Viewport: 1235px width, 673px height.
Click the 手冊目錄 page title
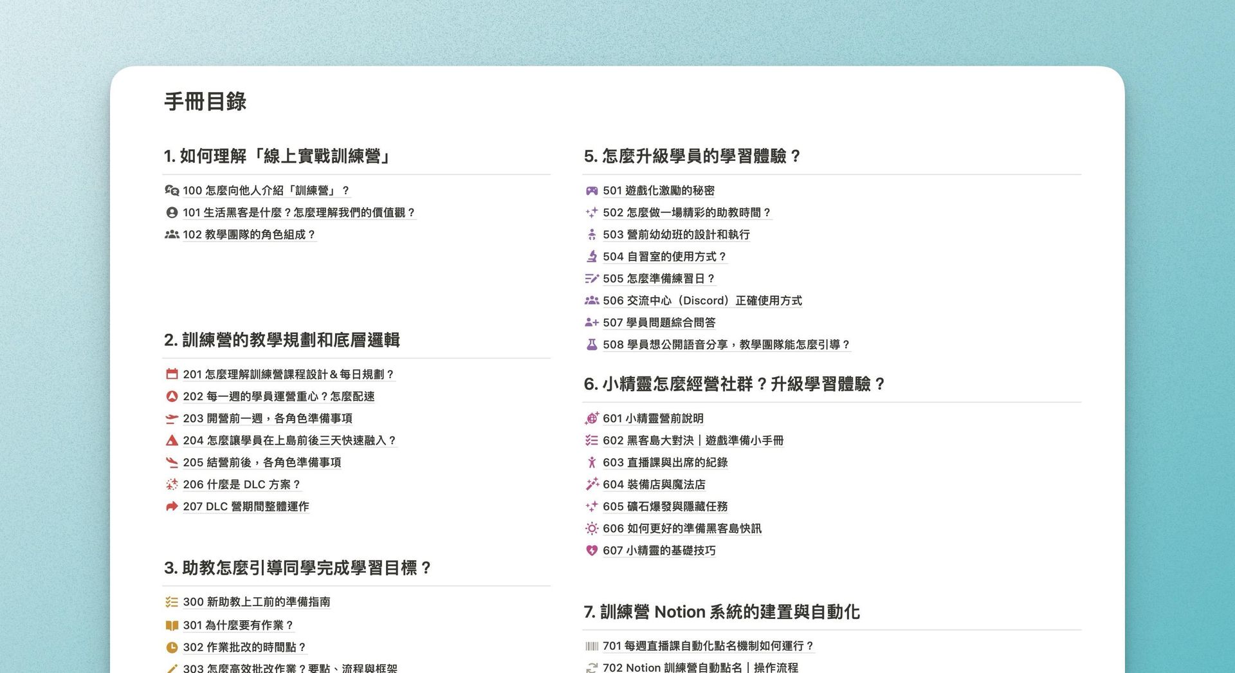[x=205, y=102]
